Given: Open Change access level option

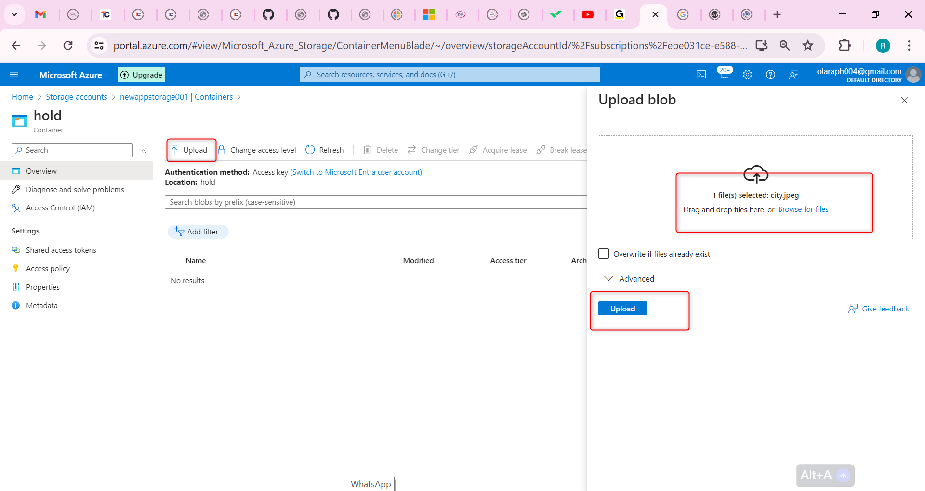Looking at the screenshot, I should tap(257, 150).
